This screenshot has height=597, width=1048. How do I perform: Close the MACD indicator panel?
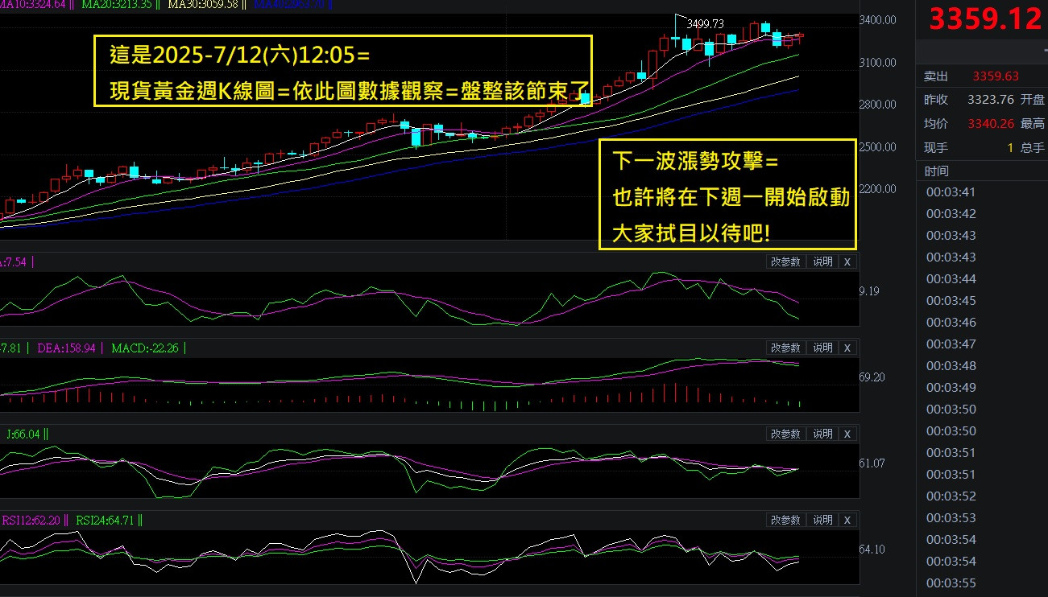point(847,348)
